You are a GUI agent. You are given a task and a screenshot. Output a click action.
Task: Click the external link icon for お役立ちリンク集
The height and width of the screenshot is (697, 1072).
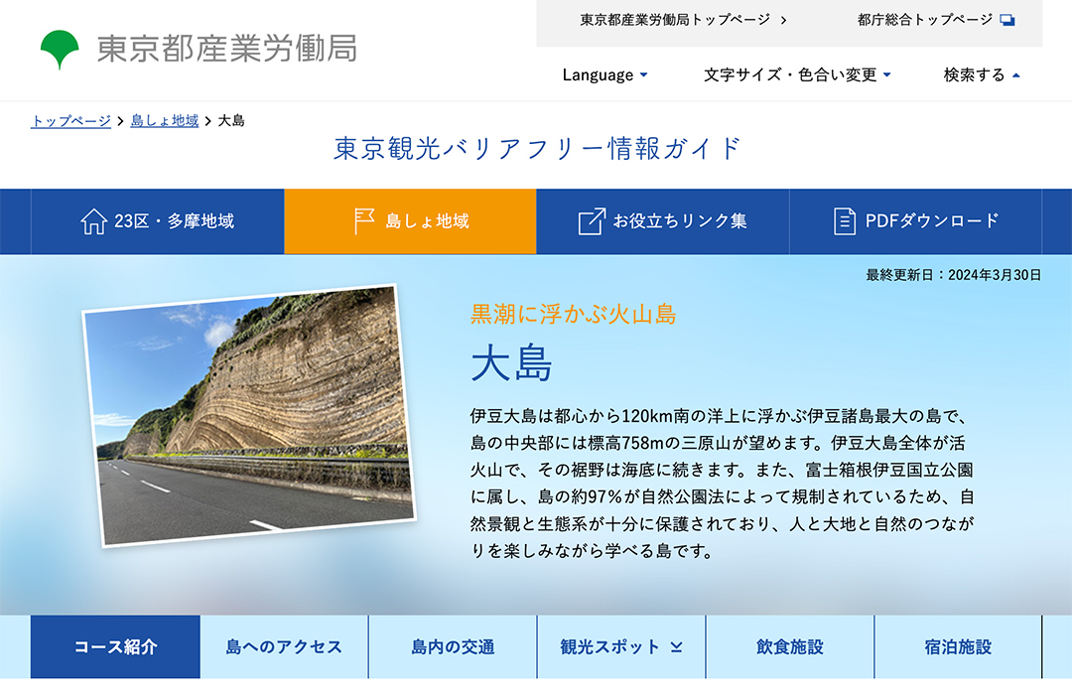[x=592, y=221]
